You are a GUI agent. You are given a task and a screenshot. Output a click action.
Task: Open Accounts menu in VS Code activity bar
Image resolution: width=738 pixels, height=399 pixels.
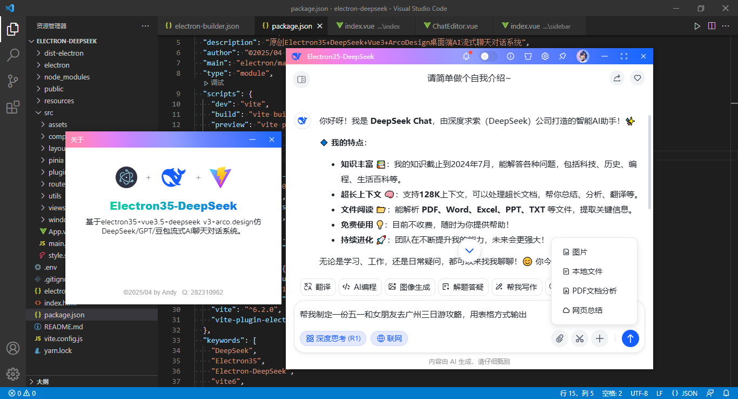tap(13, 348)
